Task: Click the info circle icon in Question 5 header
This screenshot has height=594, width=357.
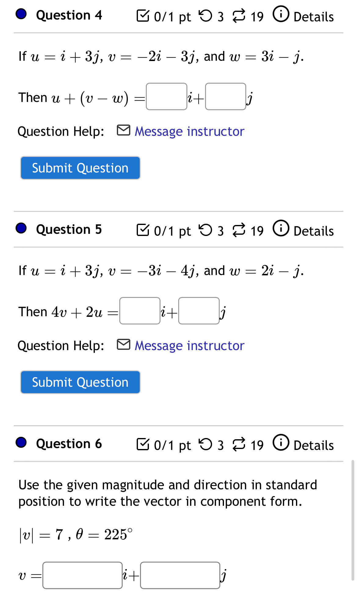Action: (x=281, y=228)
